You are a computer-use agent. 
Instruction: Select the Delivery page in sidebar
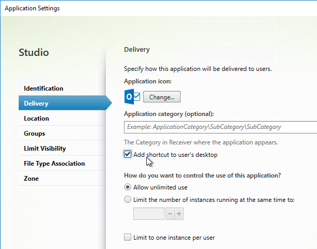point(36,104)
